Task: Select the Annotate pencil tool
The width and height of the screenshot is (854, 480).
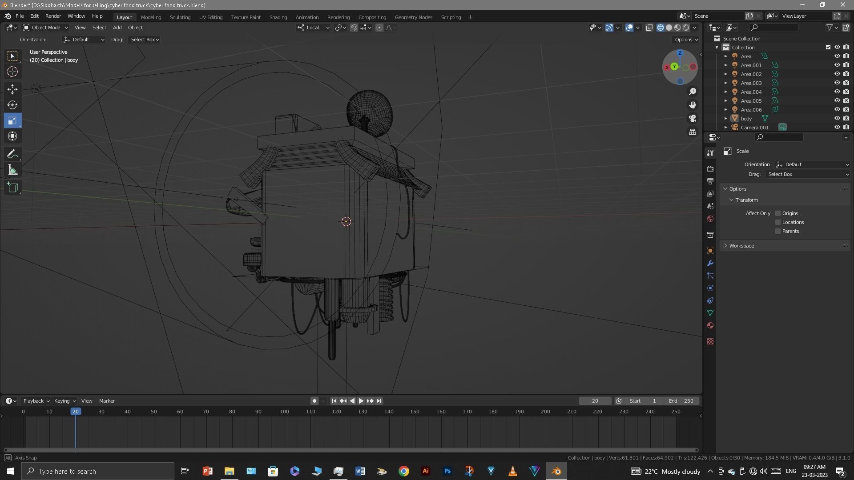Action: coord(12,154)
